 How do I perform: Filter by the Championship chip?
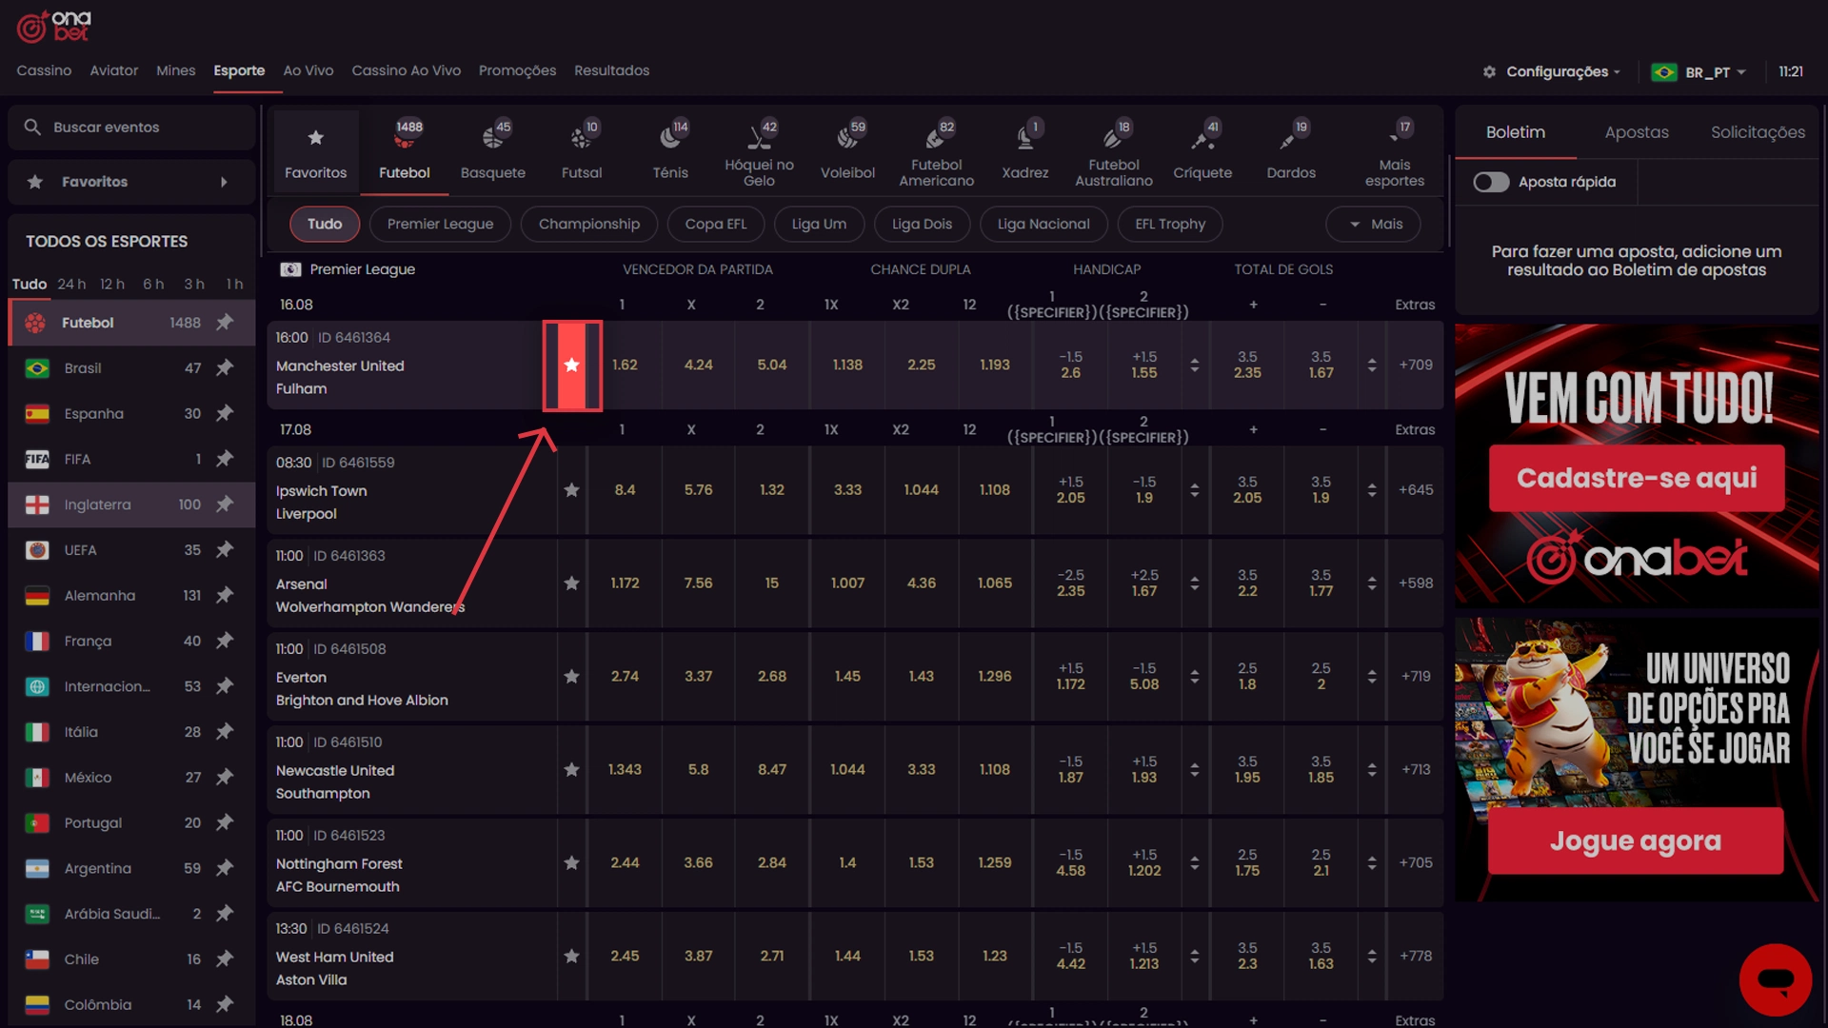(x=589, y=224)
